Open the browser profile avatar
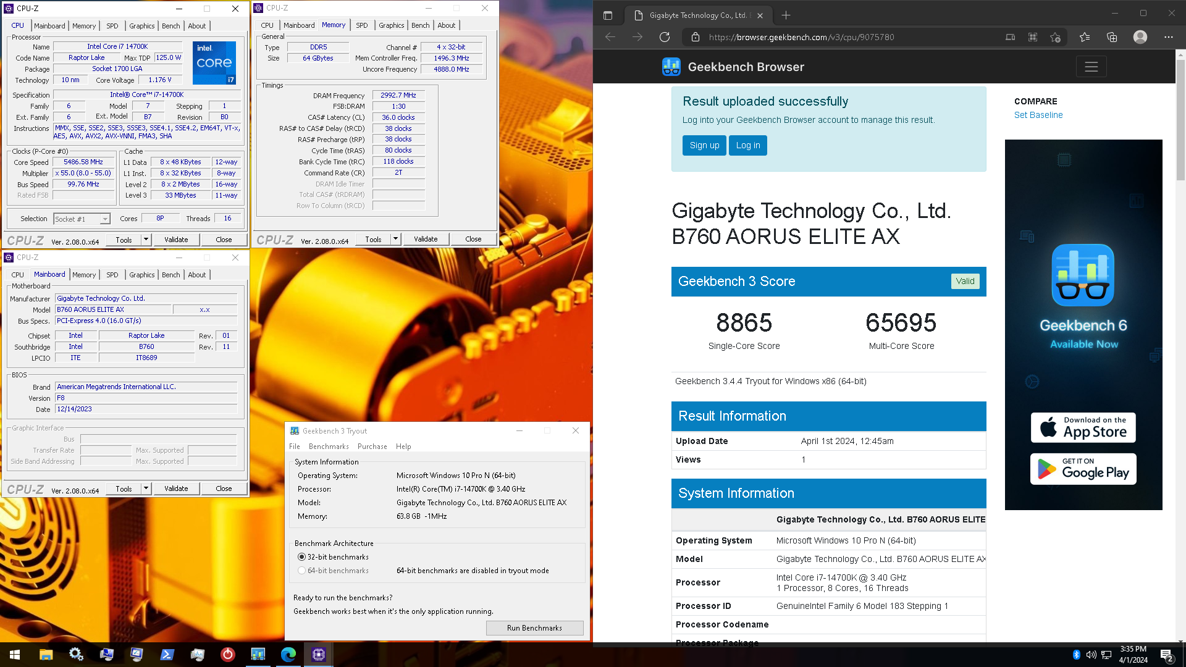Screen dimensions: 1186x667 [x=1140, y=37]
